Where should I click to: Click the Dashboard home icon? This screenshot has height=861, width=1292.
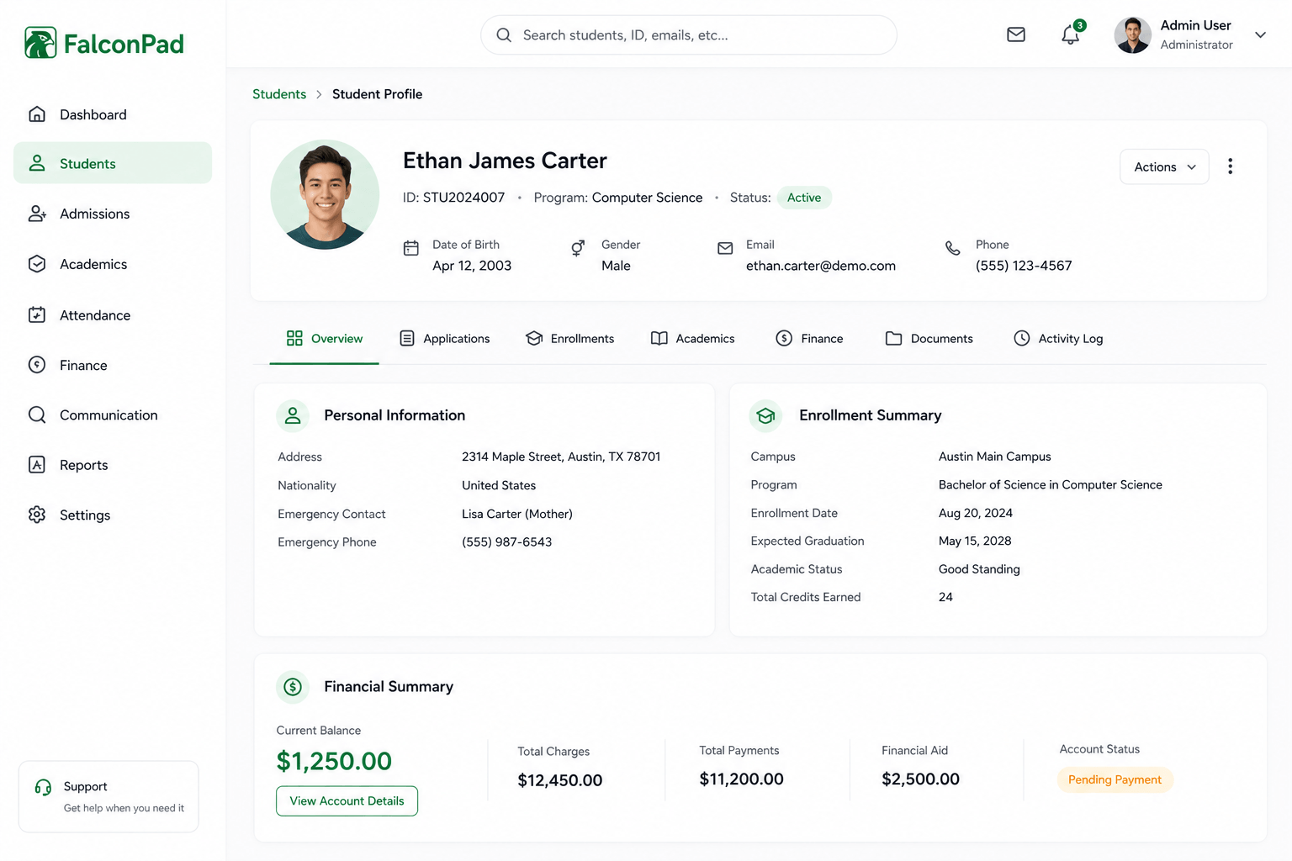[x=37, y=114]
